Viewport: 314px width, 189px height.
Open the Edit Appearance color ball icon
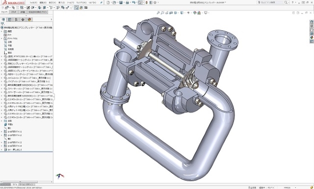point(195,13)
